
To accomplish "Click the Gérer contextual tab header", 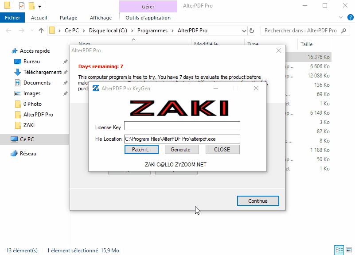I will pyautogui.click(x=148, y=7).
